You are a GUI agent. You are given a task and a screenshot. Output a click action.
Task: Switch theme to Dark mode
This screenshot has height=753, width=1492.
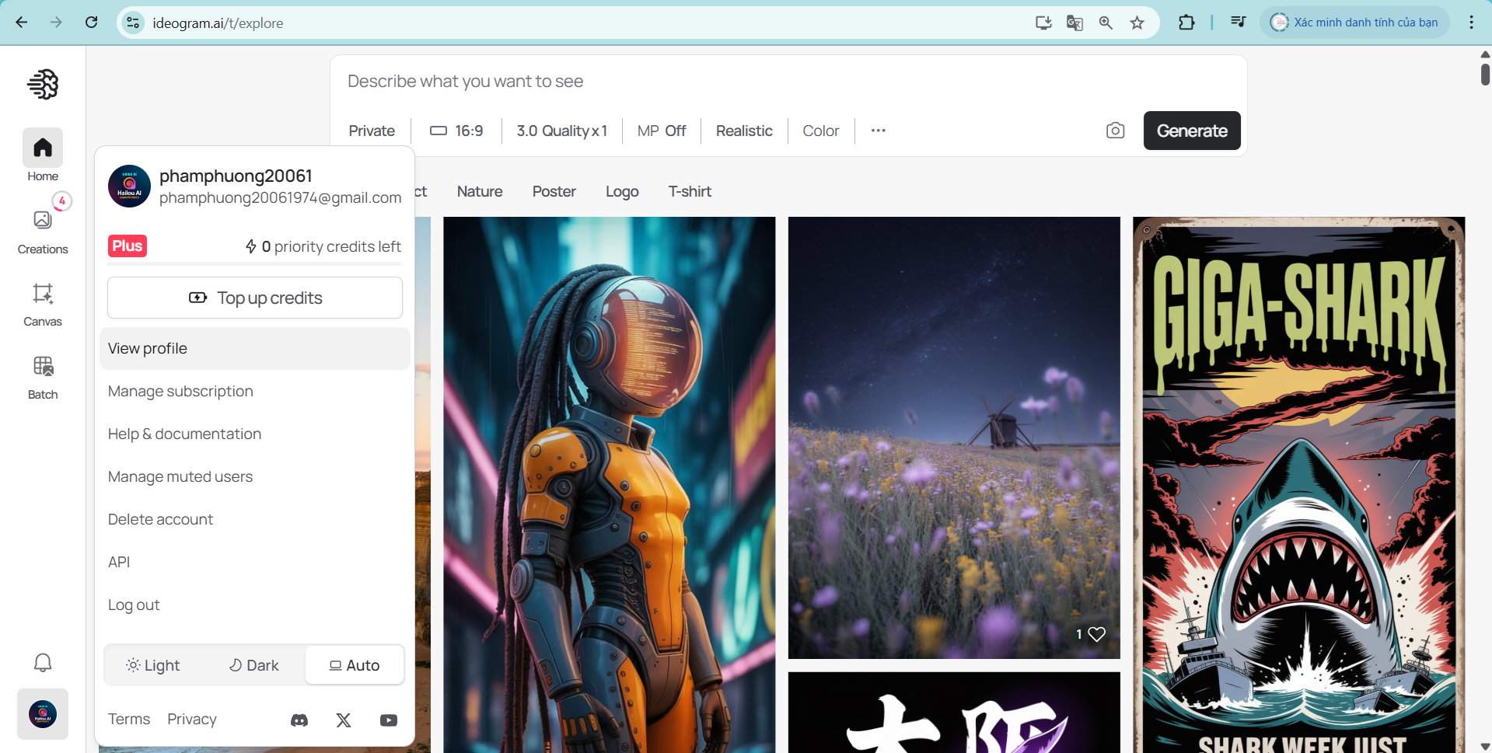point(253,665)
